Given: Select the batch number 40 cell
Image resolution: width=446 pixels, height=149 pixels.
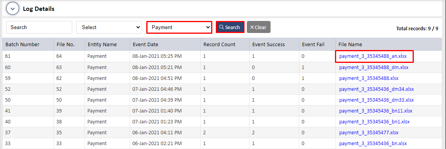Looking at the screenshot, I should pos(28,122).
